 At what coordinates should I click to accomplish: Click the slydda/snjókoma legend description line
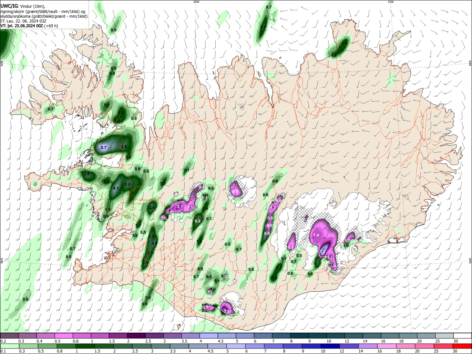pos(44,16)
